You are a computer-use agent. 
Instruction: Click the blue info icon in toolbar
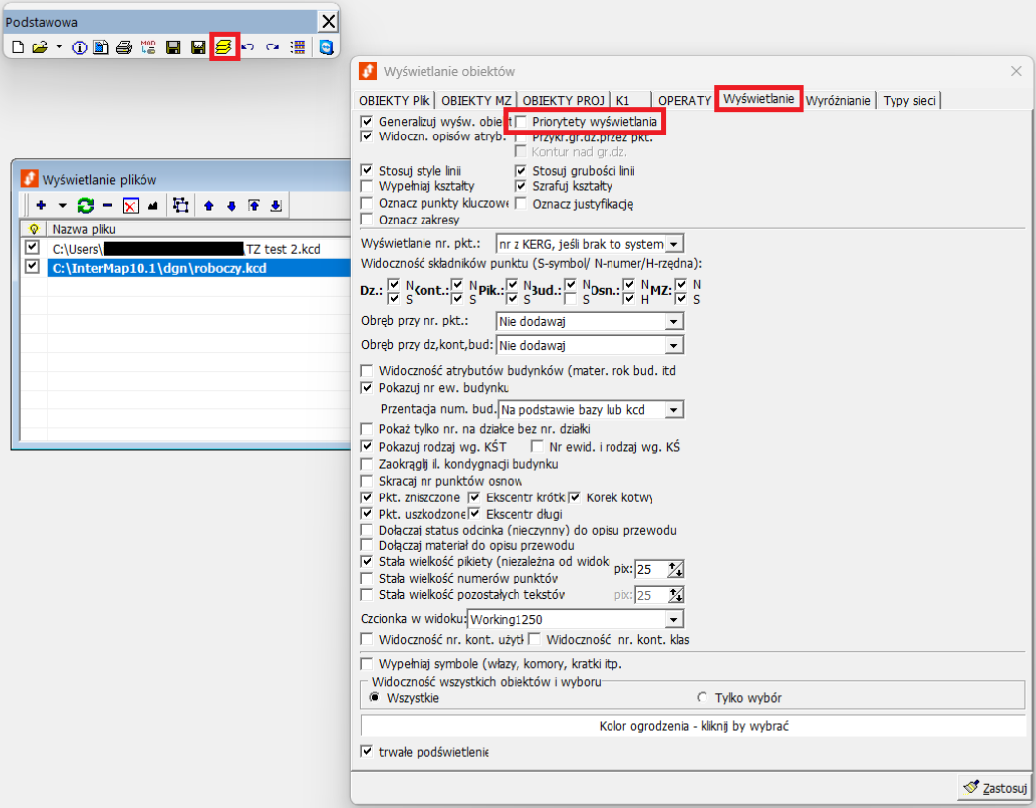80,47
